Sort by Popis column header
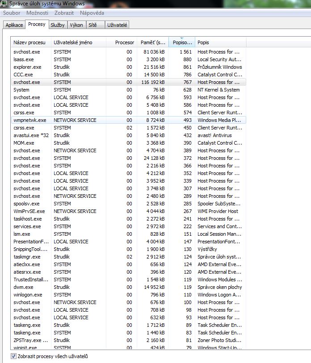Image resolution: width=311 pixels, height=363 pixels. (221, 42)
